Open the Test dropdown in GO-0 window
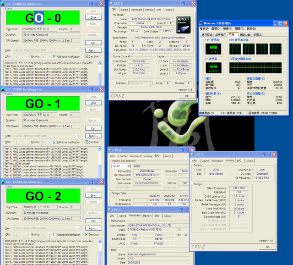Viewport: 293px width, 265px height. 78,50
